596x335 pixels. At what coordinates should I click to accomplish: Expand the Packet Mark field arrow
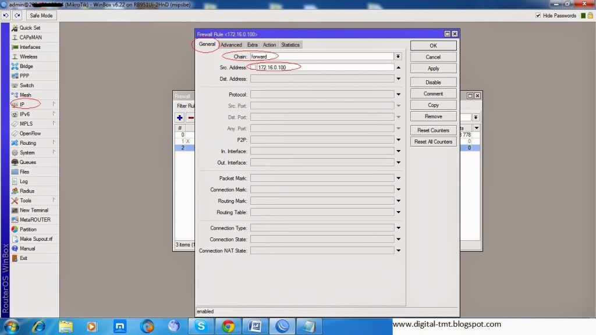tap(398, 178)
